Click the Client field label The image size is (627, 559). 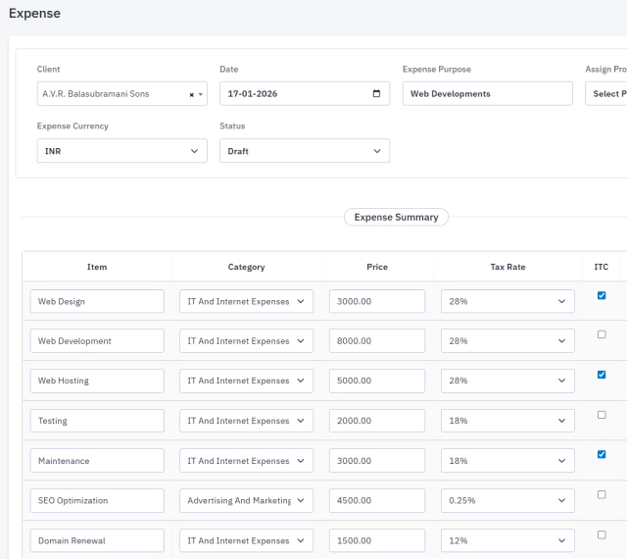tap(48, 70)
